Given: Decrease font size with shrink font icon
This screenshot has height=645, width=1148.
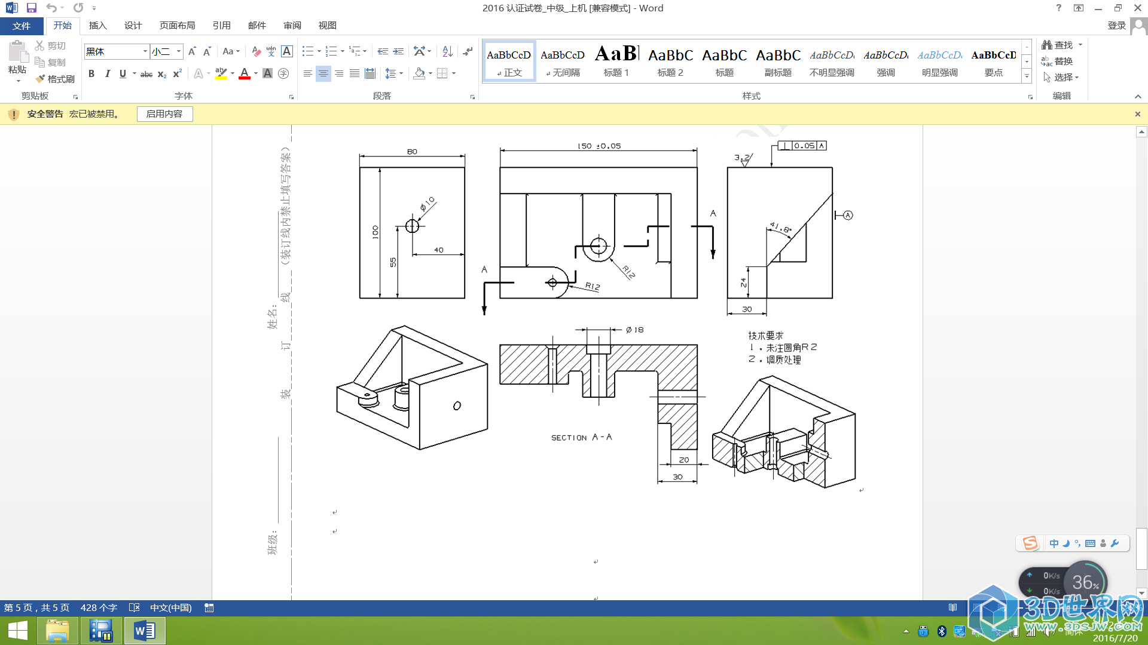Looking at the screenshot, I should (x=207, y=51).
